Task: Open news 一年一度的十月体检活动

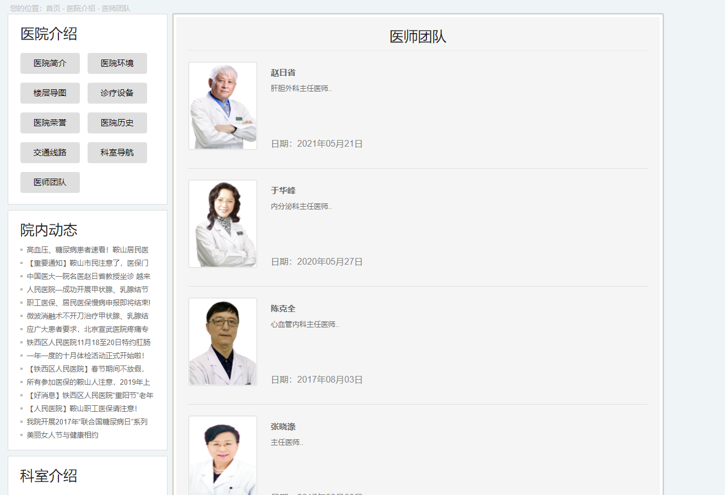Action: [85, 356]
